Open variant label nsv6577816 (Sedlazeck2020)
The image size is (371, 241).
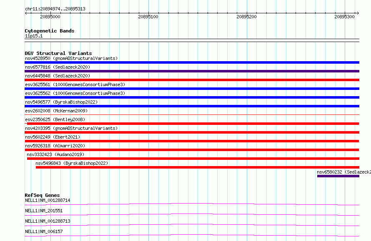click(x=58, y=67)
